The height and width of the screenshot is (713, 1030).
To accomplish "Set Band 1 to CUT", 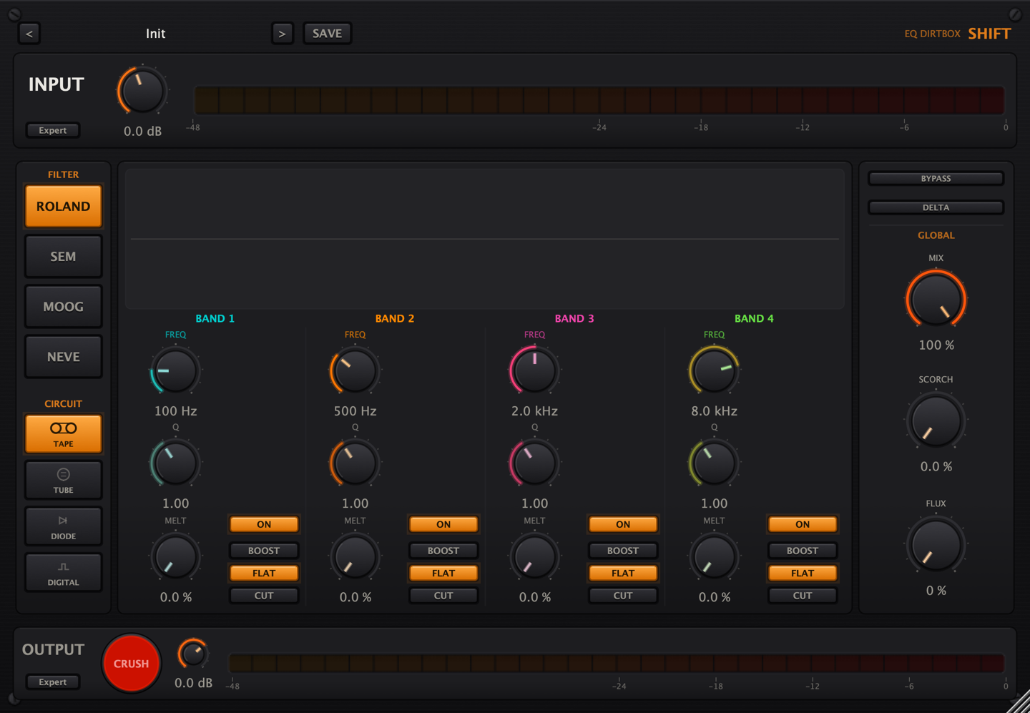I will (x=264, y=595).
